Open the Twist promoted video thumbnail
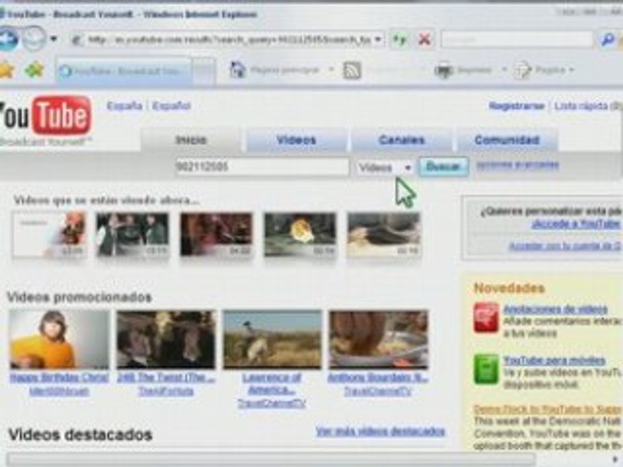Viewport: 623px width, 467px height. [x=166, y=340]
